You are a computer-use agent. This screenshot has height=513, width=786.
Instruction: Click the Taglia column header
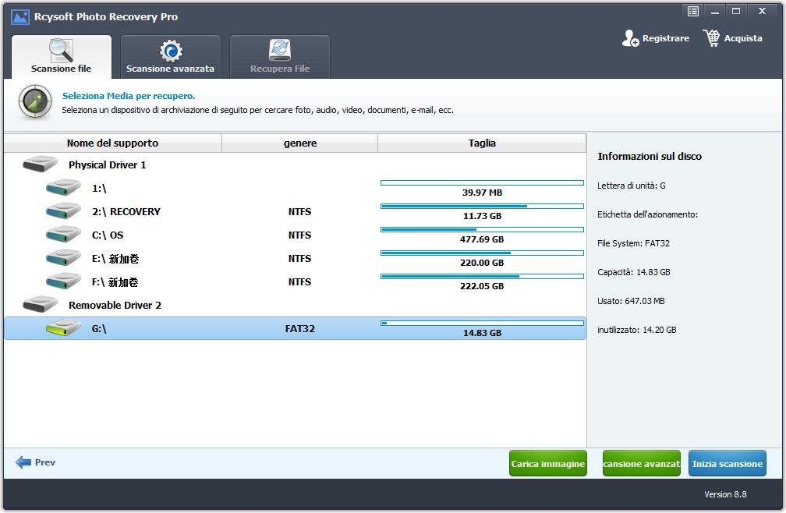(x=482, y=143)
